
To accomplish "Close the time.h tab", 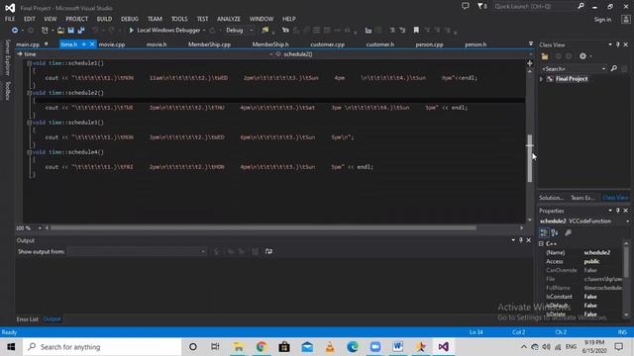I will click(92, 44).
